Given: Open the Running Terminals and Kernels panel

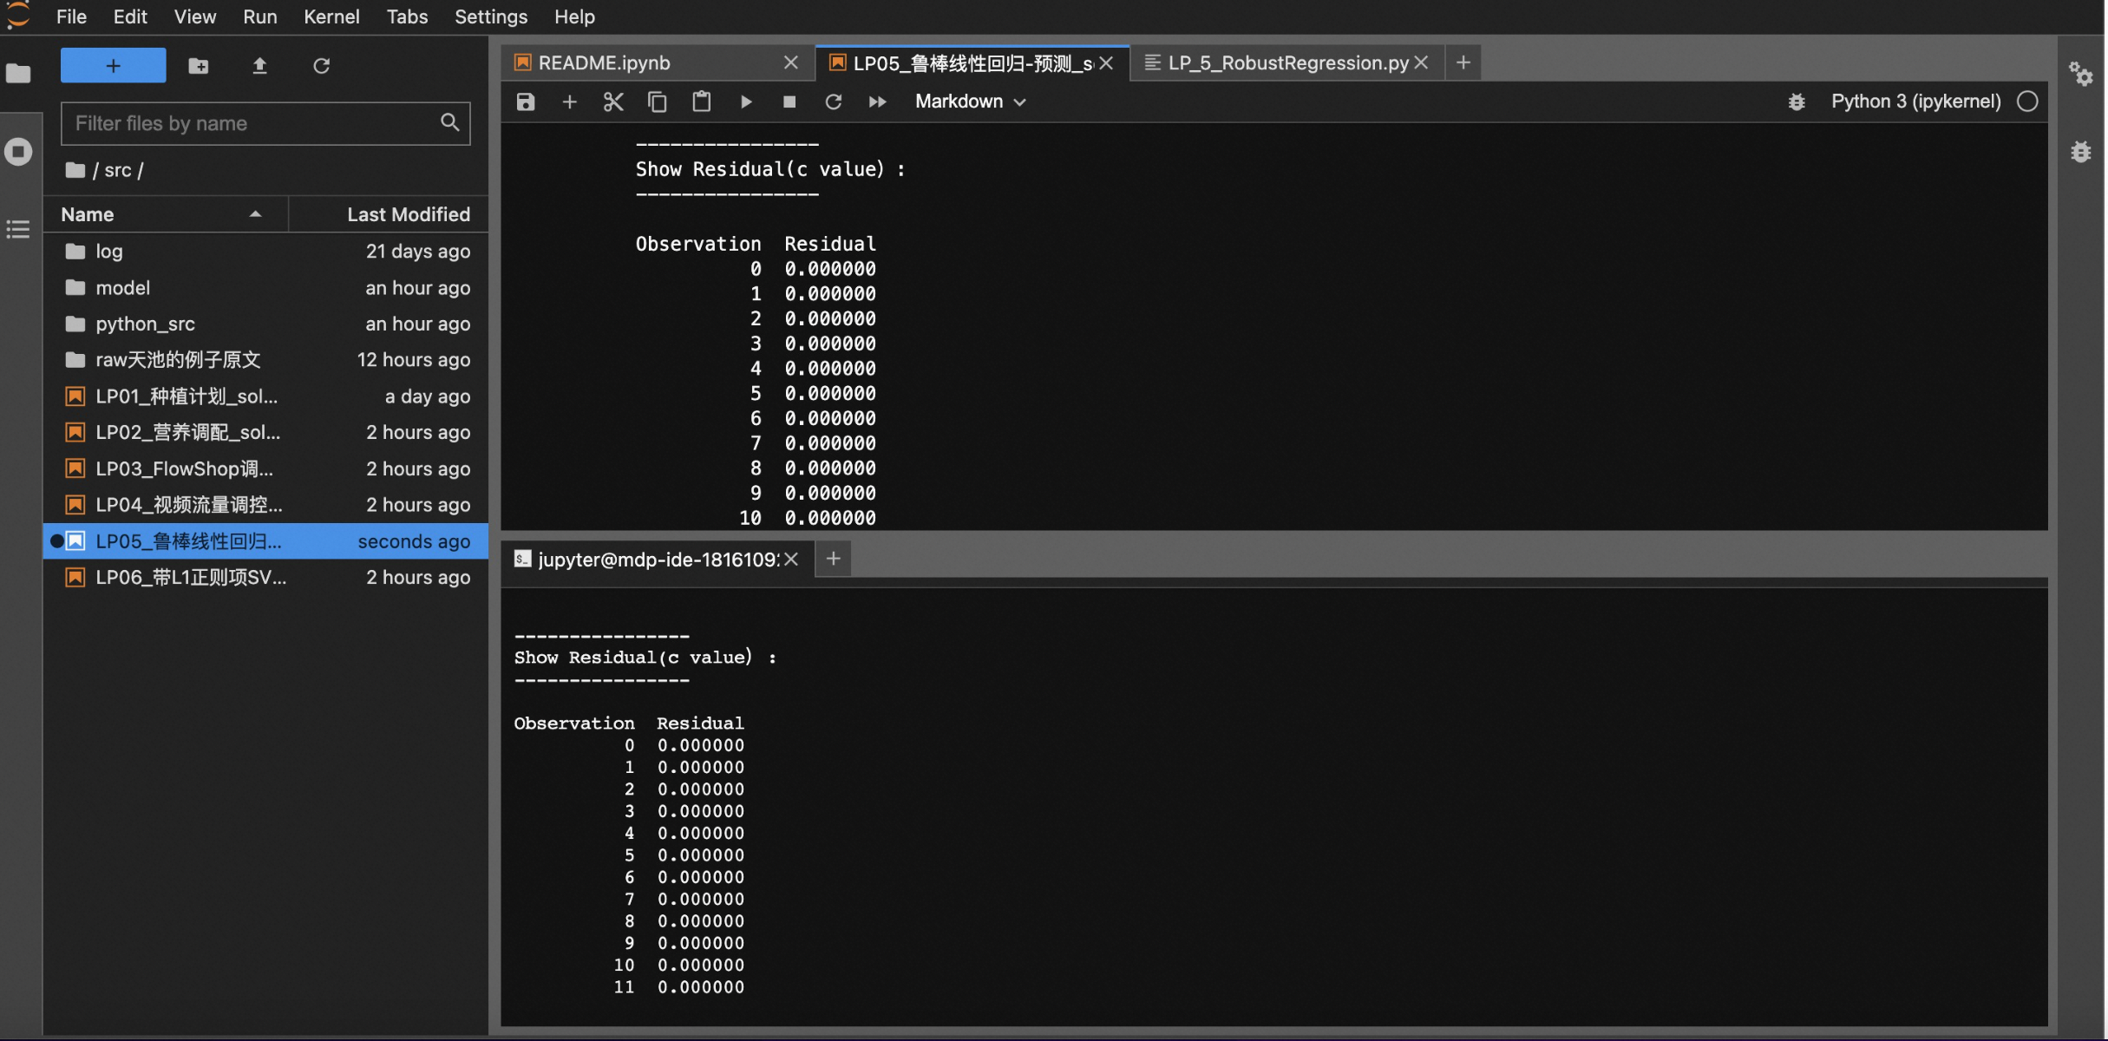Looking at the screenshot, I should pyautogui.click(x=18, y=151).
